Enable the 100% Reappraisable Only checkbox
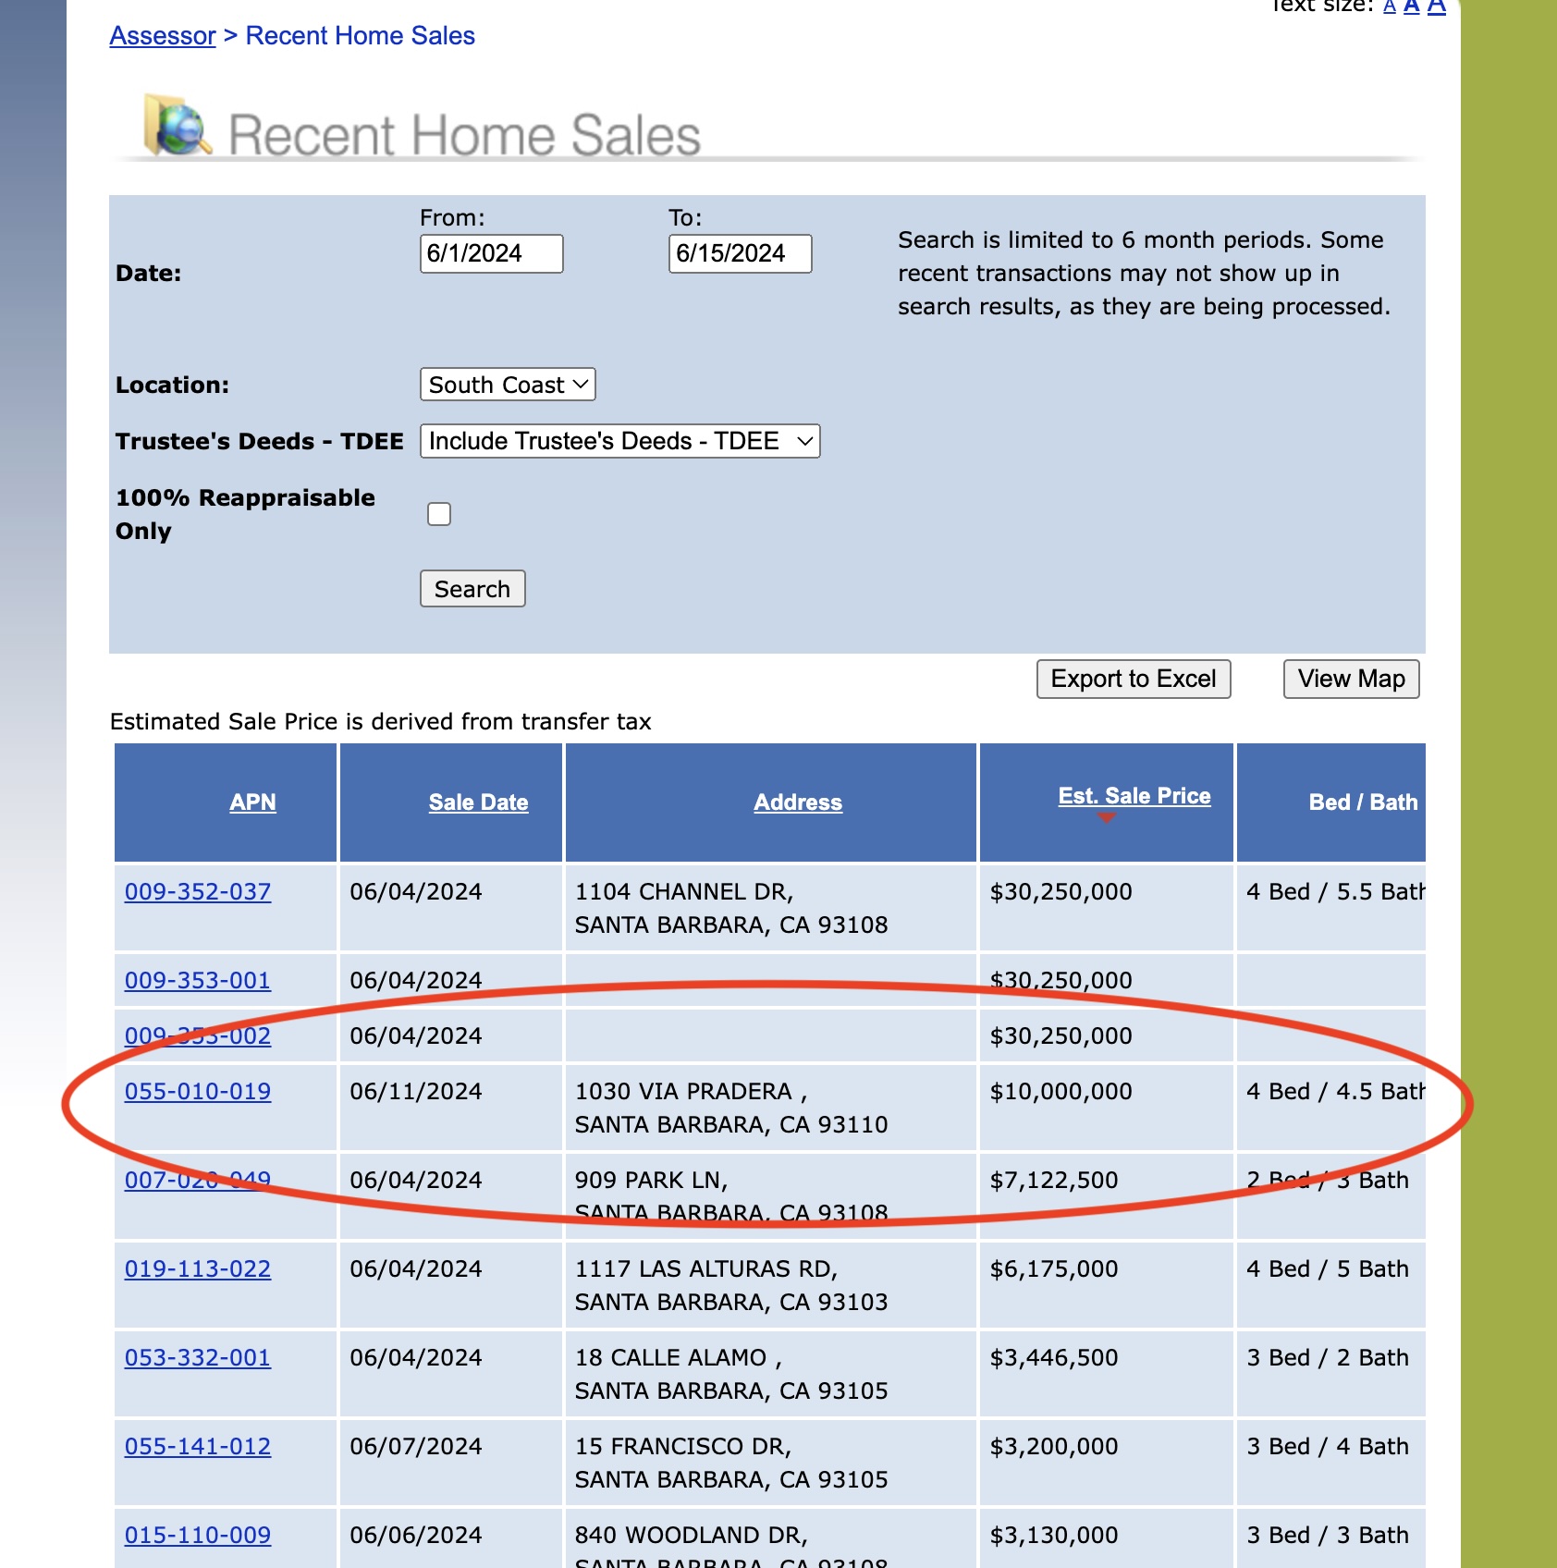 click(x=439, y=514)
